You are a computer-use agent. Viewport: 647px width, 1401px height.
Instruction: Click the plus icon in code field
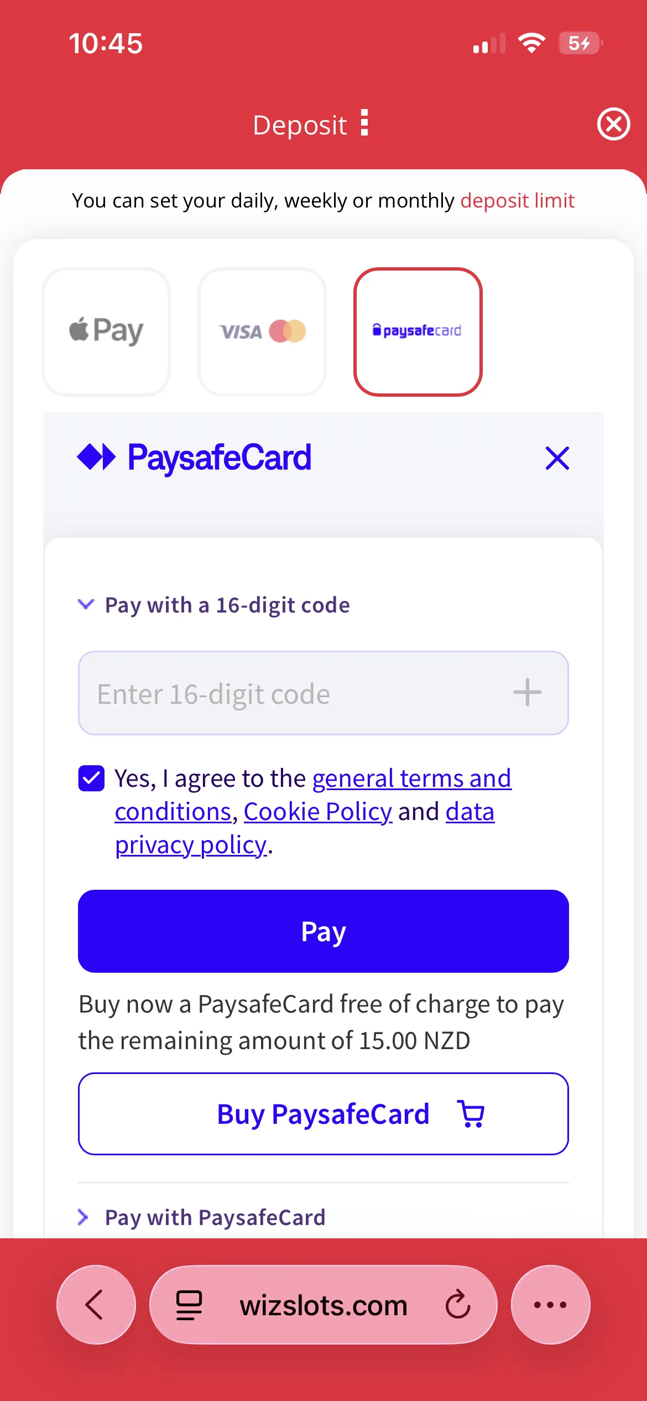527,693
